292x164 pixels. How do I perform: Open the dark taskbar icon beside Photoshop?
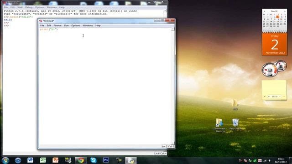point(119,160)
